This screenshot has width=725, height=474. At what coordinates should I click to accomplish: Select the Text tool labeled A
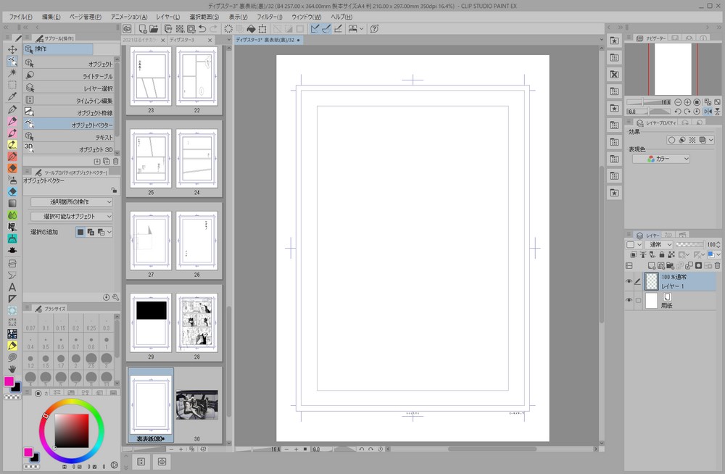[x=12, y=287]
